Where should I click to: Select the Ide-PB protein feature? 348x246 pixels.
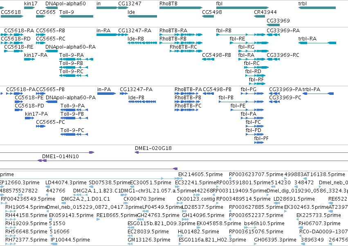(x=142, y=102)
